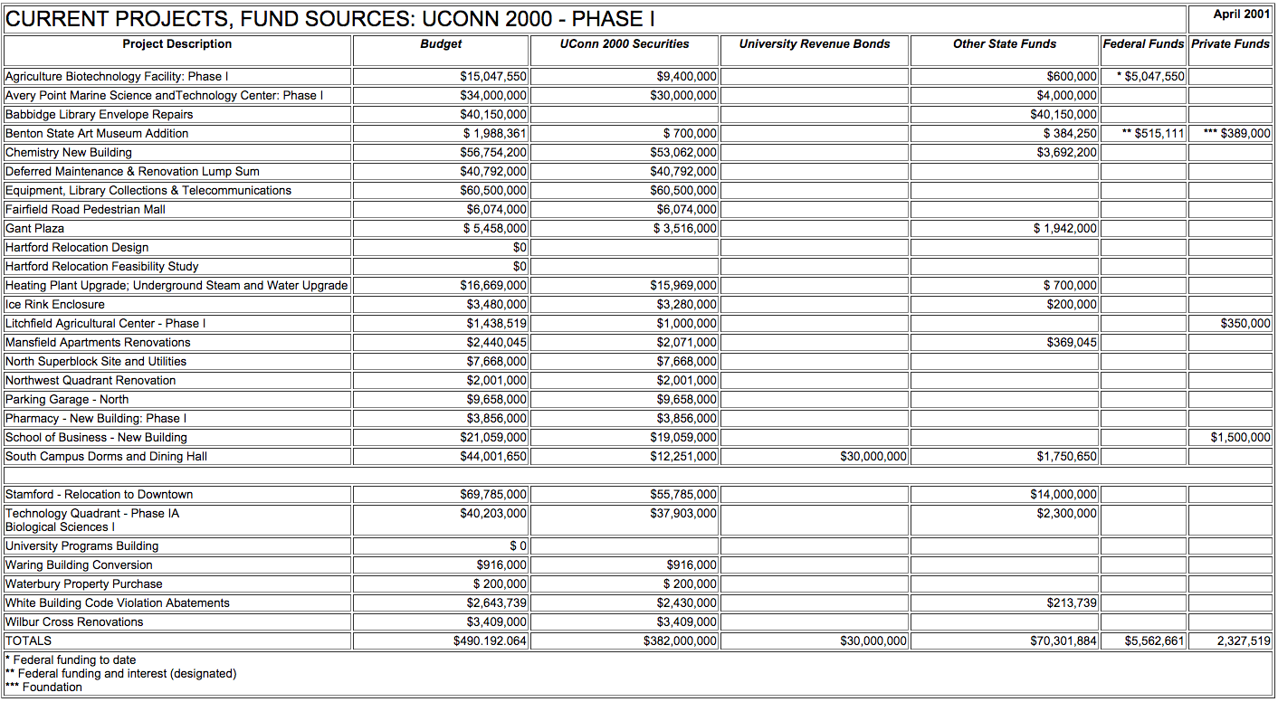Select the Chemistry New Building row label
1278x702 pixels.
69,153
